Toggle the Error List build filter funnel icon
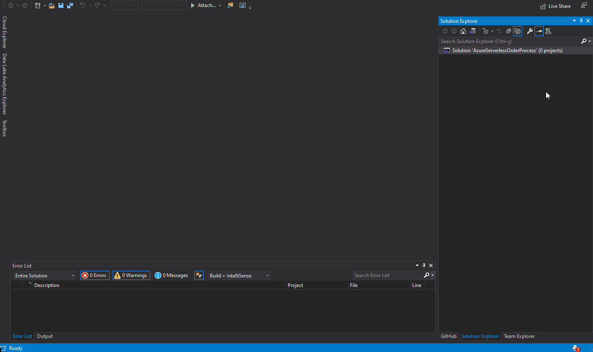Viewport: 593px width, 352px height. click(x=199, y=275)
